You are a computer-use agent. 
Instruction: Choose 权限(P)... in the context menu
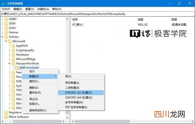pos(40,104)
